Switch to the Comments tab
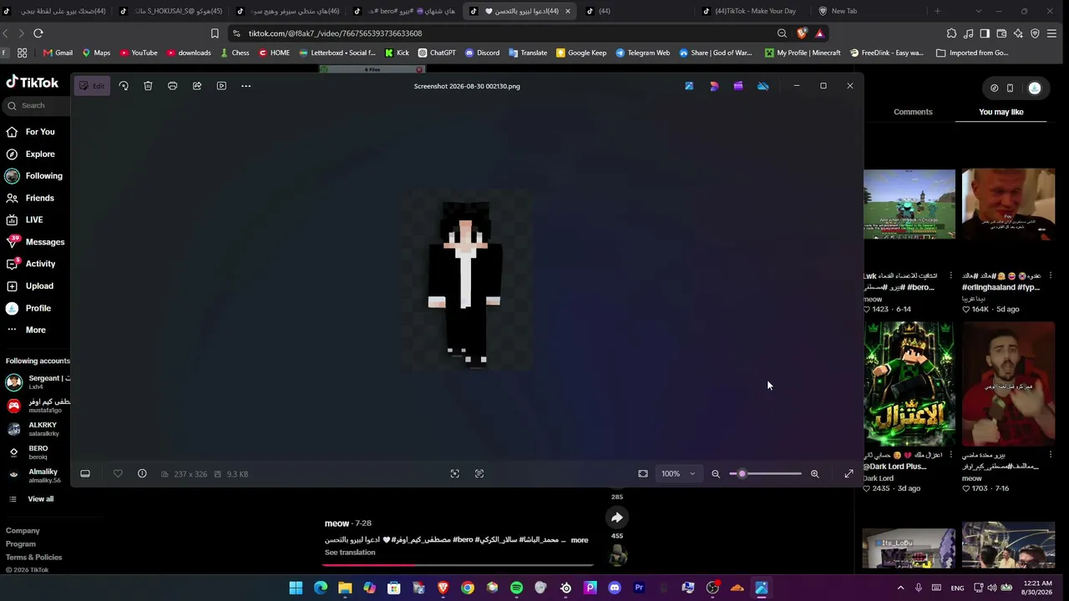 [x=913, y=112]
